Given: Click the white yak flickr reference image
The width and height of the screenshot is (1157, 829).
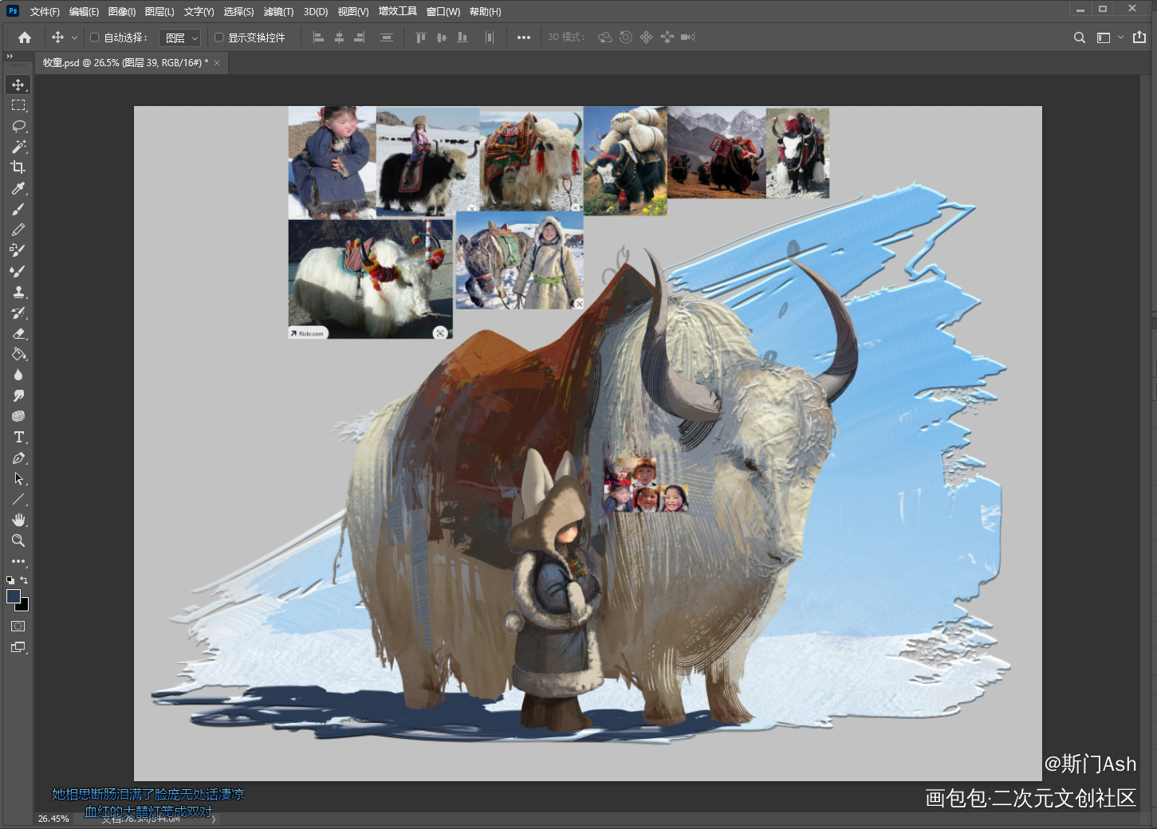Looking at the screenshot, I should 370,279.
